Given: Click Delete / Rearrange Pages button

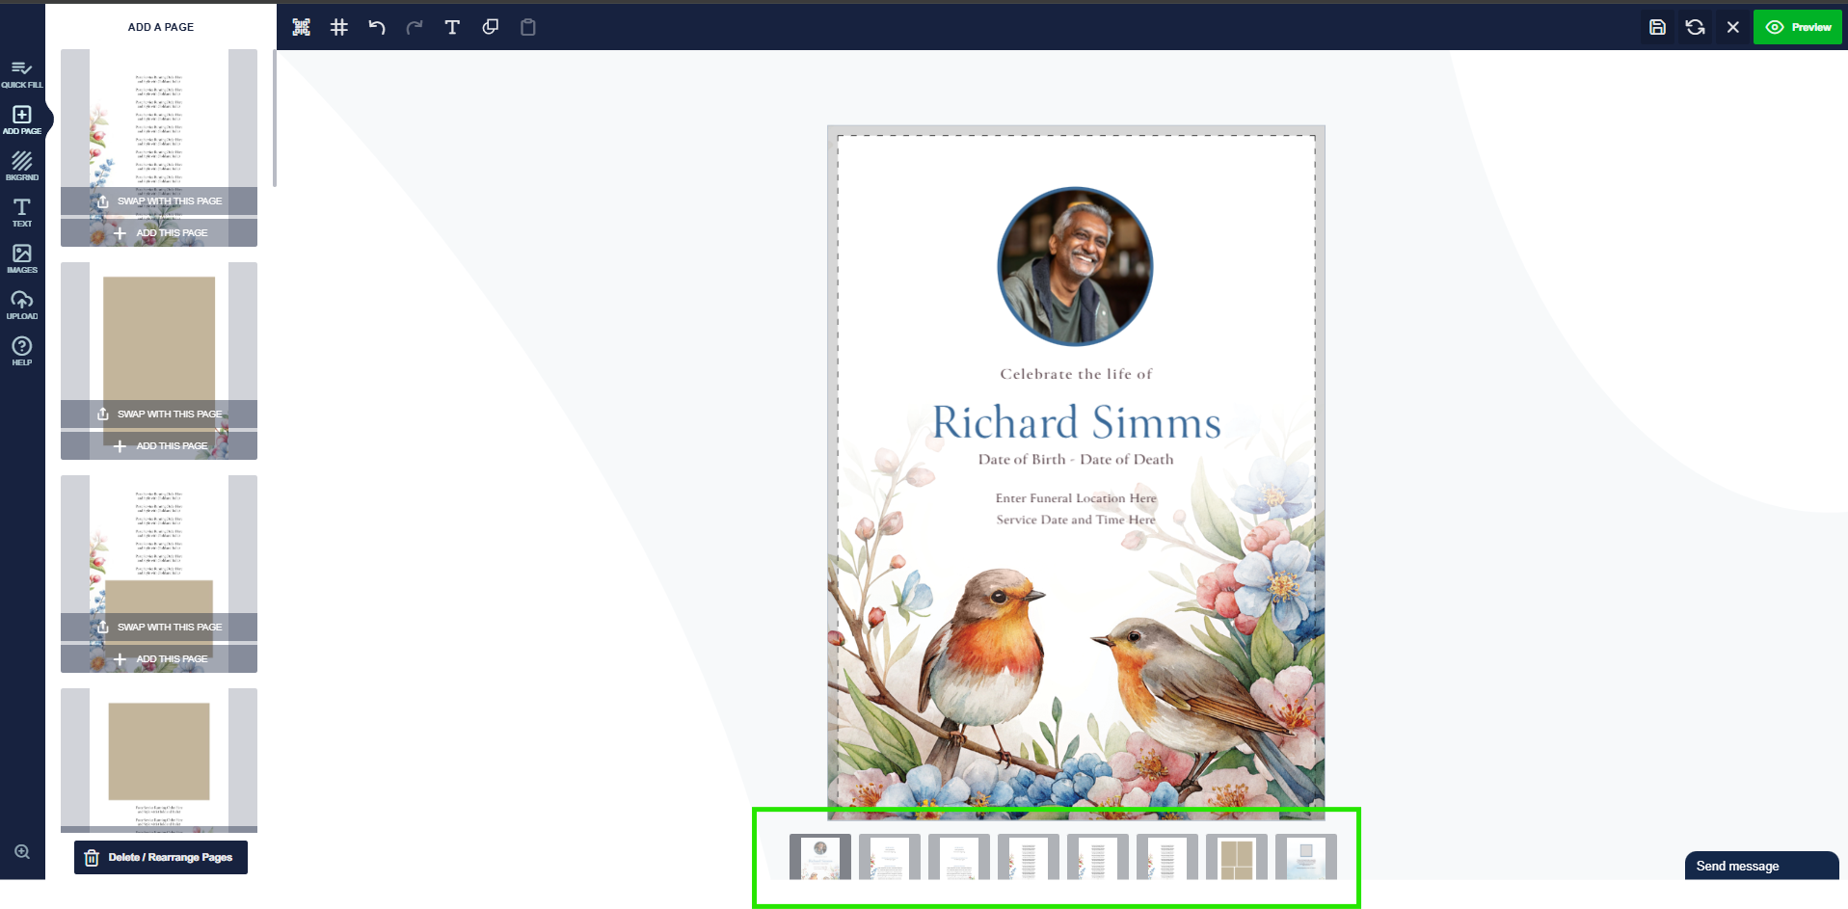Looking at the screenshot, I should pos(161,857).
